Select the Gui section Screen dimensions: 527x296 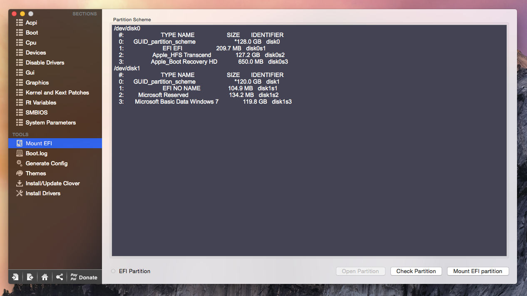tap(55, 72)
